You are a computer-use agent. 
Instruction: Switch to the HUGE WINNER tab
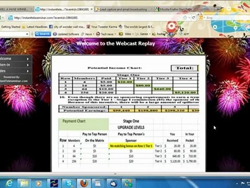[x=16, y=9]
